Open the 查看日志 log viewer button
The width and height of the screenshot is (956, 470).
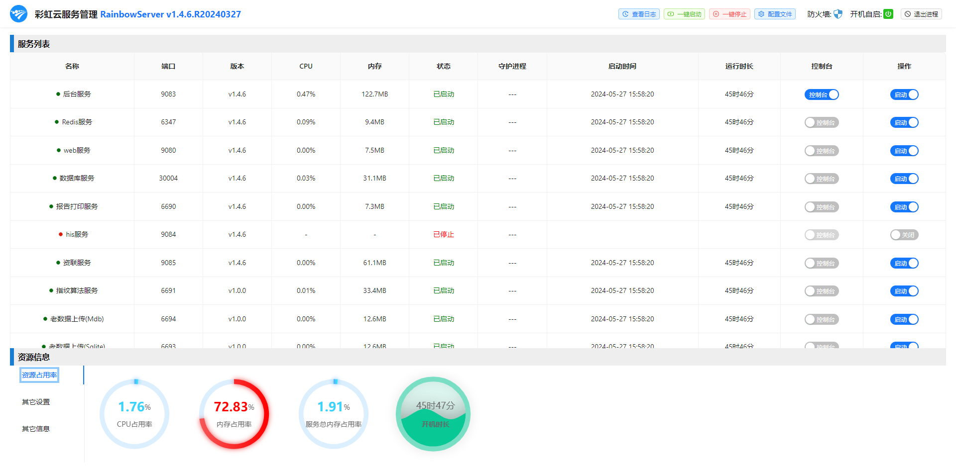[x=639, y=14]
